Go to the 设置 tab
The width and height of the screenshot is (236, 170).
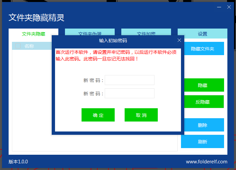[203, 34]
